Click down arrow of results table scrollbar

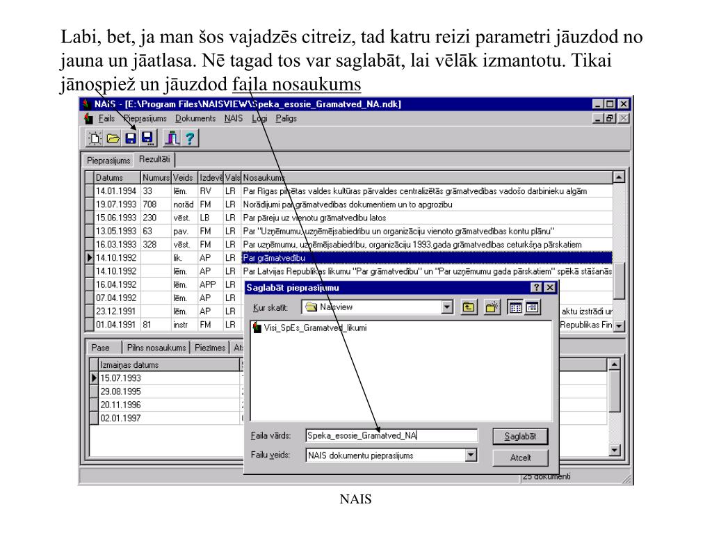pyautogui.click(x=618, y=325)
